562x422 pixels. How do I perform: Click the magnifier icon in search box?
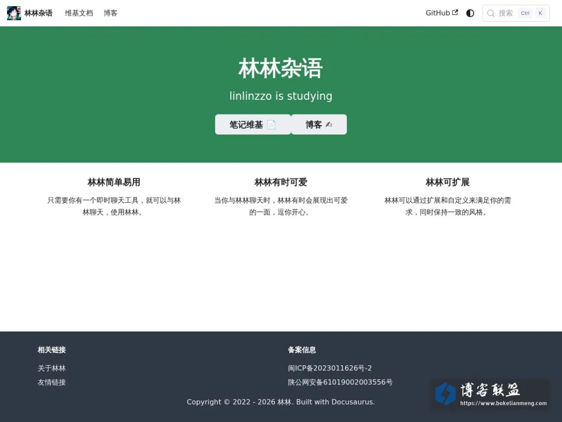(491, 13)
